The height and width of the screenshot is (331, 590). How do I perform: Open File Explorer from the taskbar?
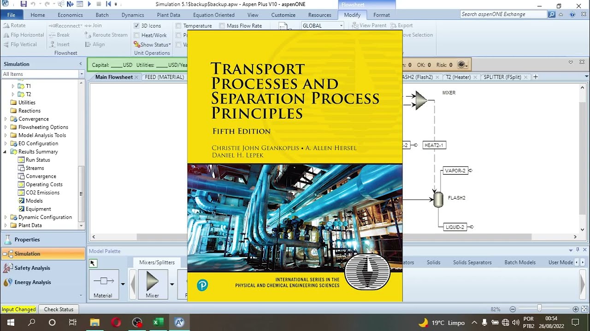(x=94, y=322)
